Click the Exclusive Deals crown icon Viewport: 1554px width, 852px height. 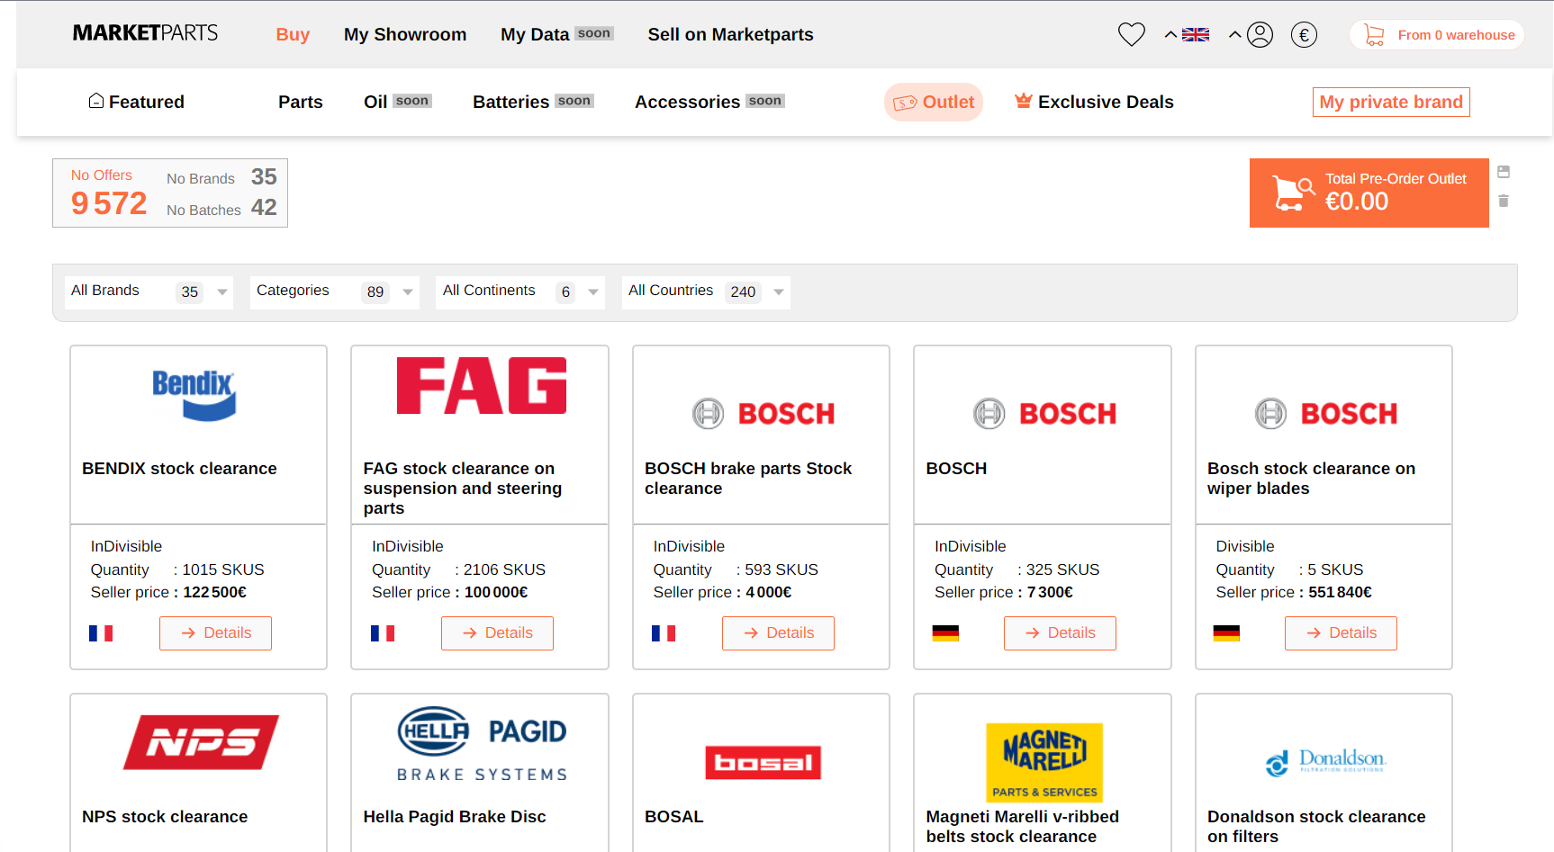(1024, 101)
